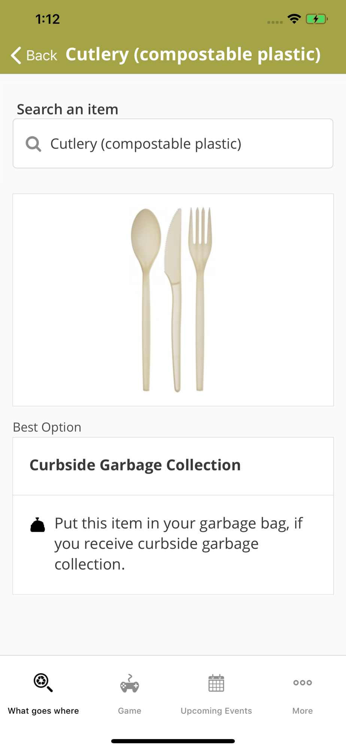Tap the calendar icon
The width and height of the screenshot is (346, 750).
click(216, 683)
